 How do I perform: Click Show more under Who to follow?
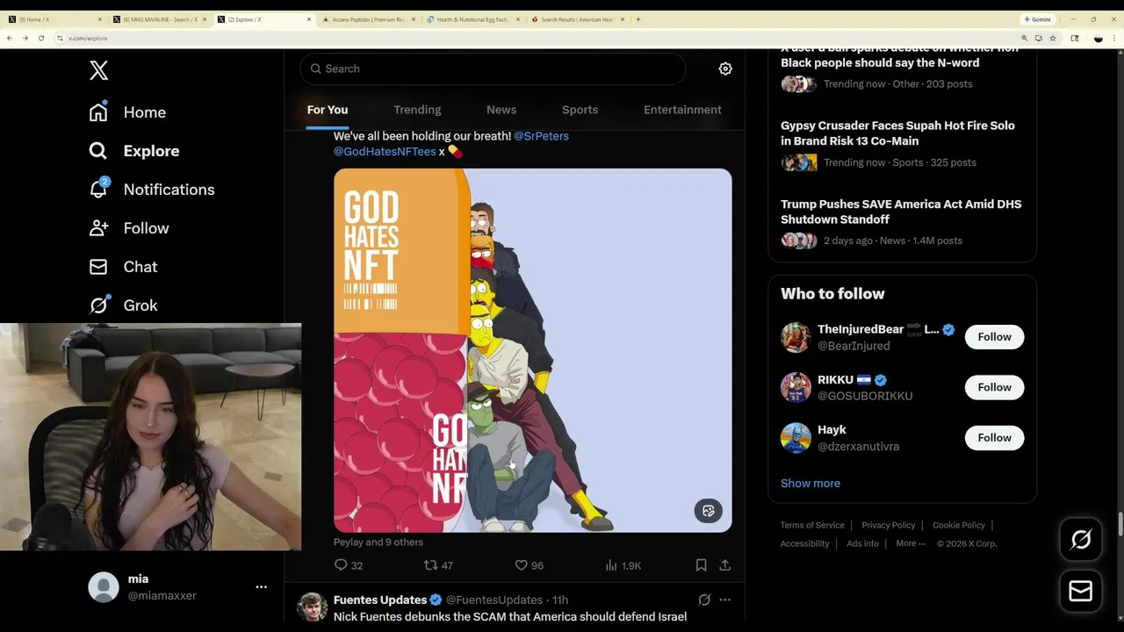coord(811,483)
